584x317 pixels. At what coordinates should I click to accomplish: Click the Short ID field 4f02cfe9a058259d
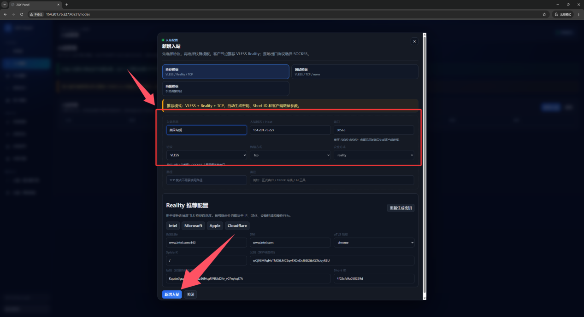pos(374,278)
